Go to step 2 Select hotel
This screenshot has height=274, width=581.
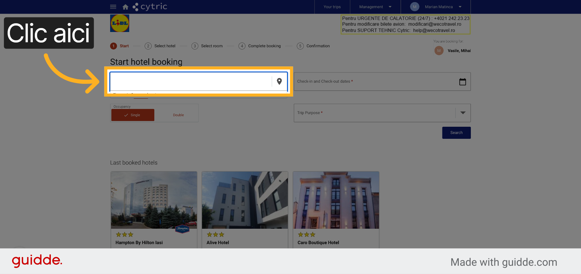point(160,46)
